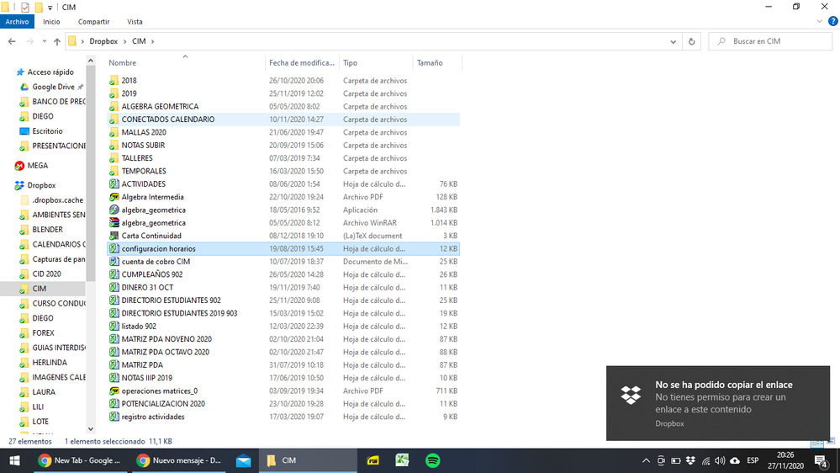Refresh the CIM folder view
840x473 pixels.
click(691, 41)
